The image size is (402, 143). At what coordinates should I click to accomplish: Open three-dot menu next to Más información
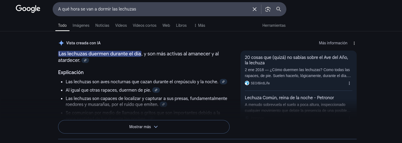pos(354,43)
